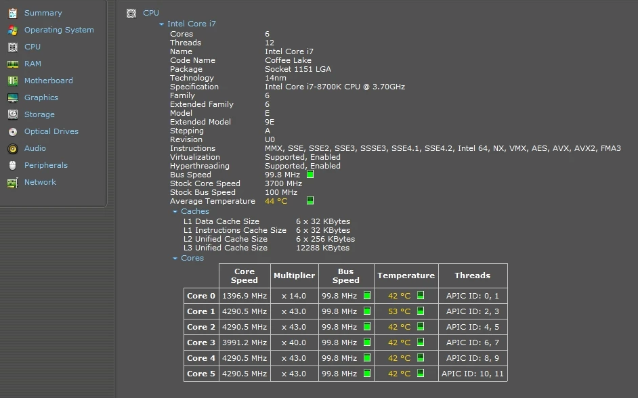
Task: Click the RAM module icon
Action: click(x=13, y=64)
